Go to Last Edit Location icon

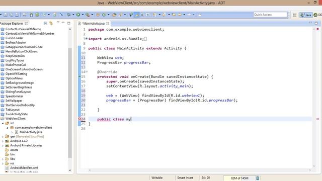click(x=174, y=15)
